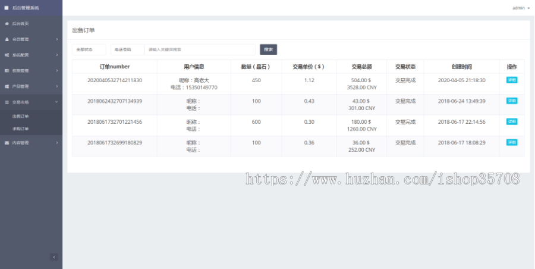Image resolution: width=535 pixels, height=269 pixels.
Task: Click order number 2020040532714211830
Action: [x=115, y=80]
